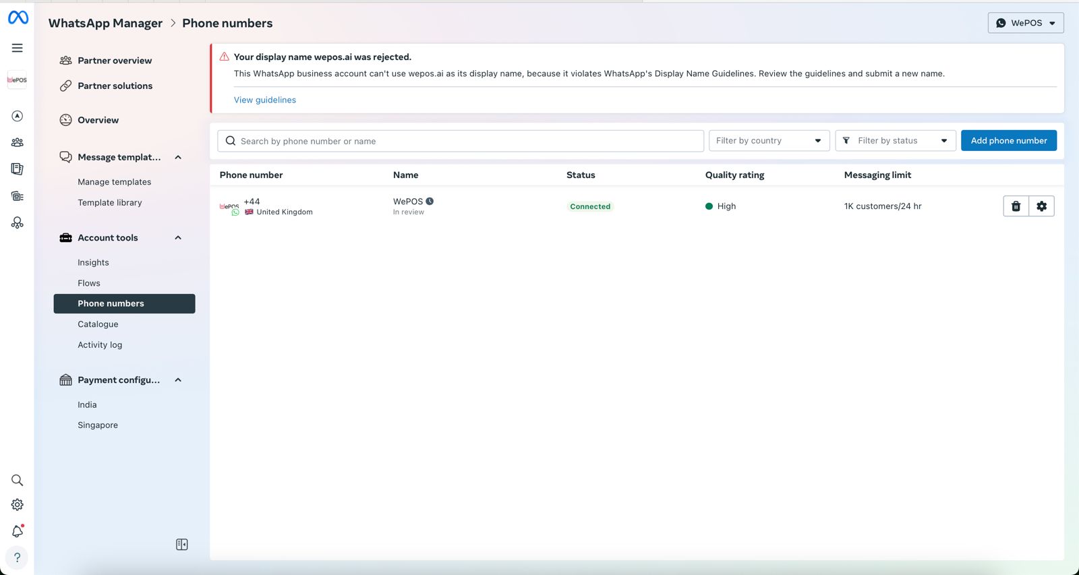Screen dimensions: 1079x575
Task: Click the Phone number column header
Action: (251, 175)
